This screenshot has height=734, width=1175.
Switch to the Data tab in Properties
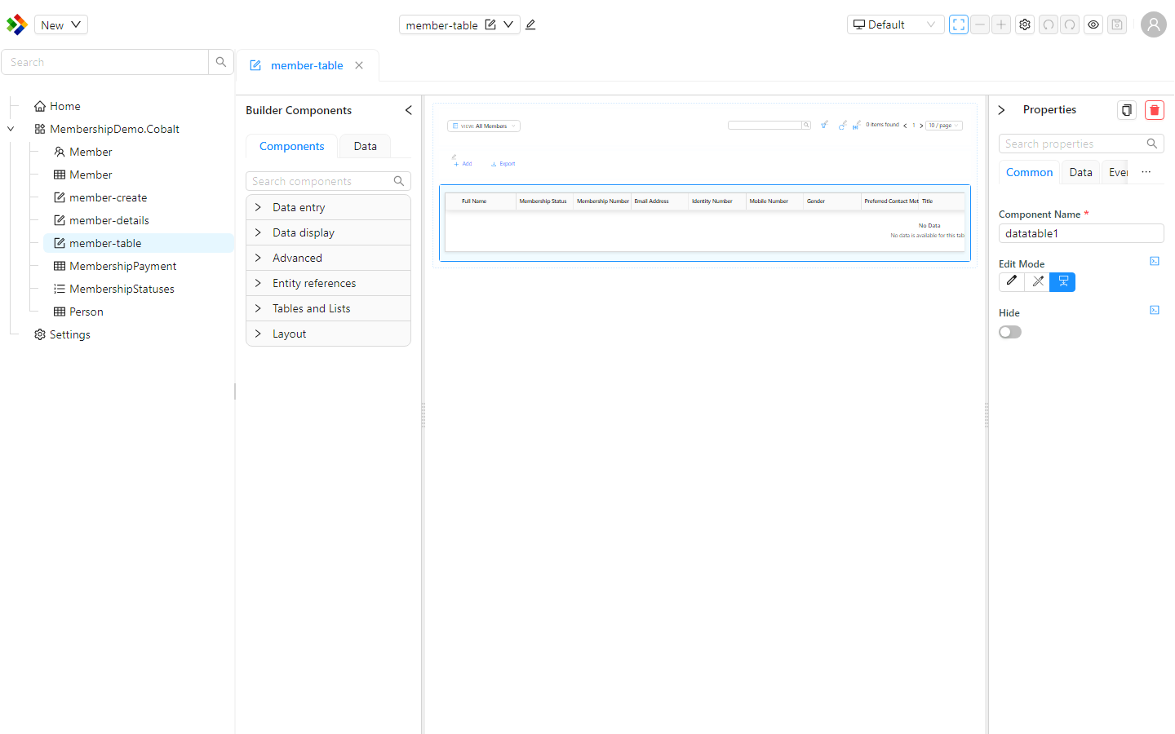click(x=1080, y=172)
